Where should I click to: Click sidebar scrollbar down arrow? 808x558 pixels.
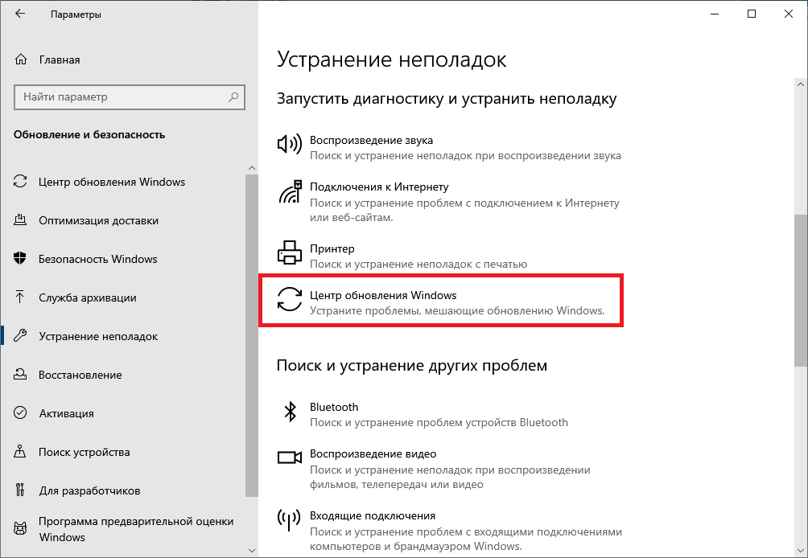251,551
